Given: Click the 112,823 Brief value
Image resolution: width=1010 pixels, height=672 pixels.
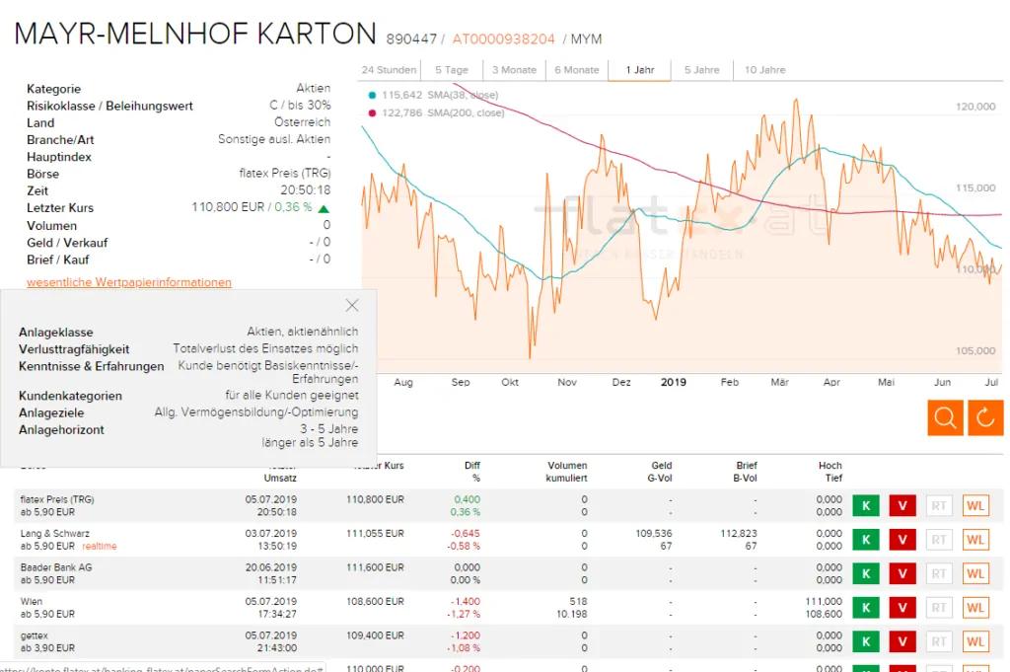Looking at the screenshot, I should (738, 534).
